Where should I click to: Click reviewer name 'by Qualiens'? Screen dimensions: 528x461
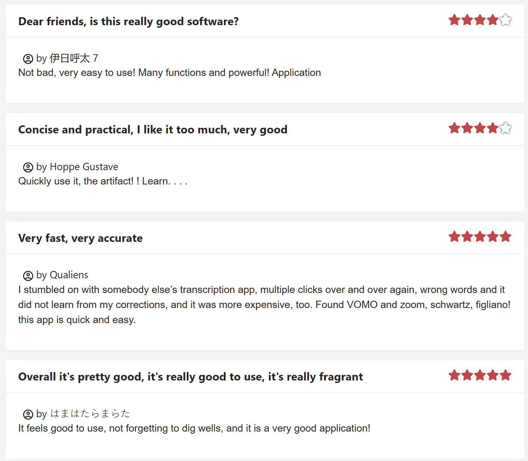pos(62,275)
